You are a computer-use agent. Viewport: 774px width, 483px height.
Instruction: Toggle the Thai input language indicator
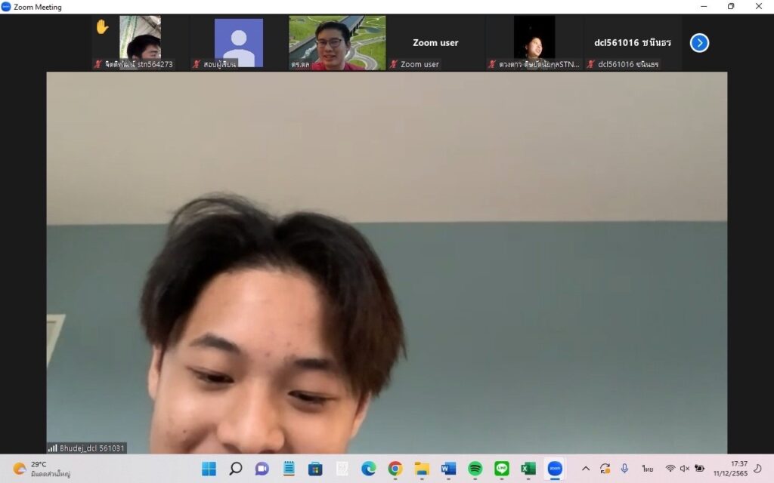tap(648, 469)
